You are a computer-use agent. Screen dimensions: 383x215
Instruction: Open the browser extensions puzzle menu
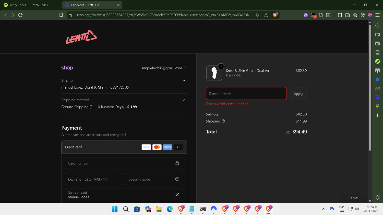click(x=321, y=15)
